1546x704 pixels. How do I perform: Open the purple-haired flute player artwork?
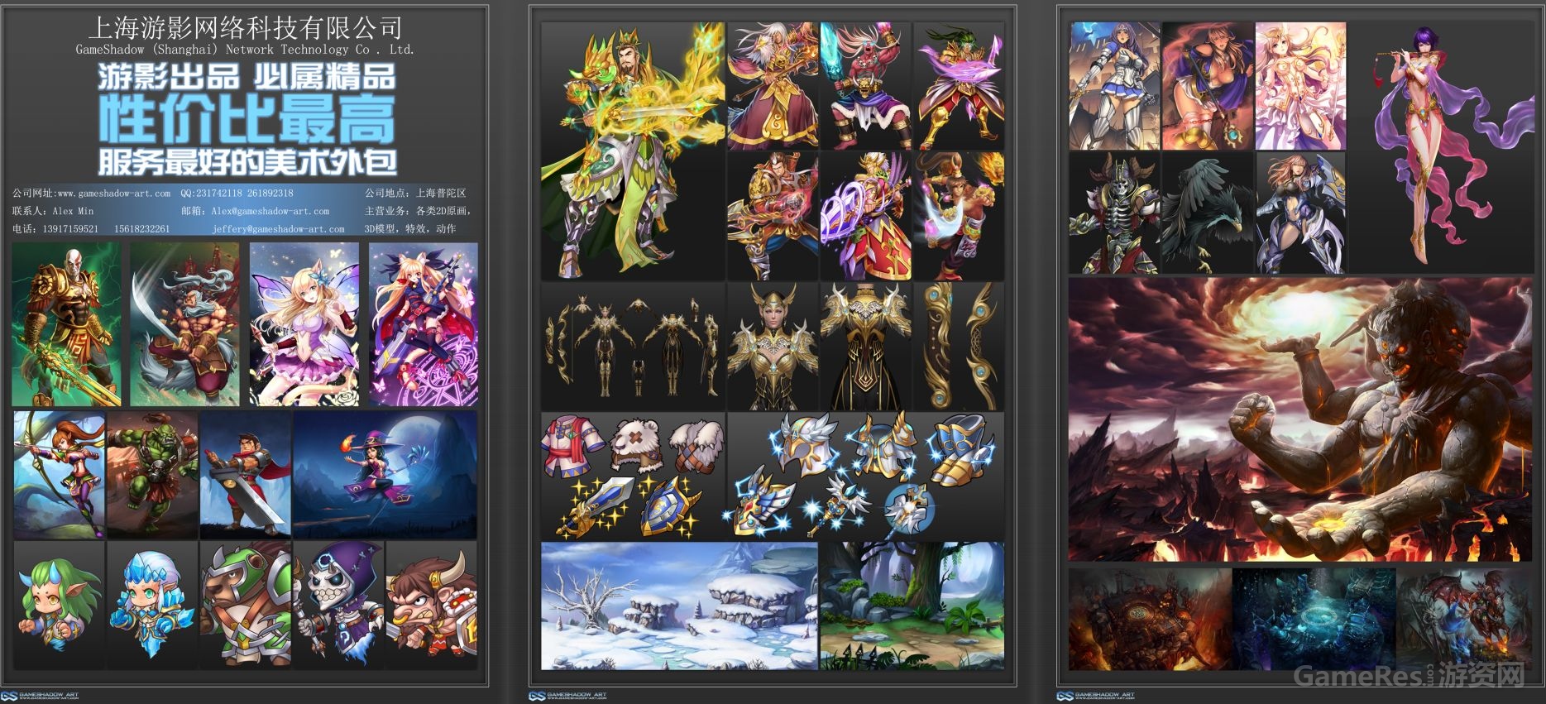pyautogui.click(x=1440, y=147)
